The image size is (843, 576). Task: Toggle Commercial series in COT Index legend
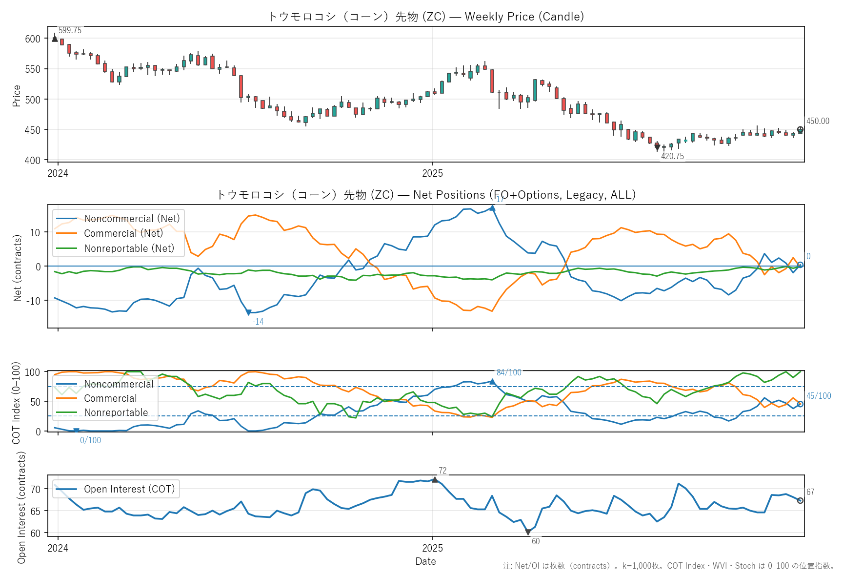click(x=110, y=398)
